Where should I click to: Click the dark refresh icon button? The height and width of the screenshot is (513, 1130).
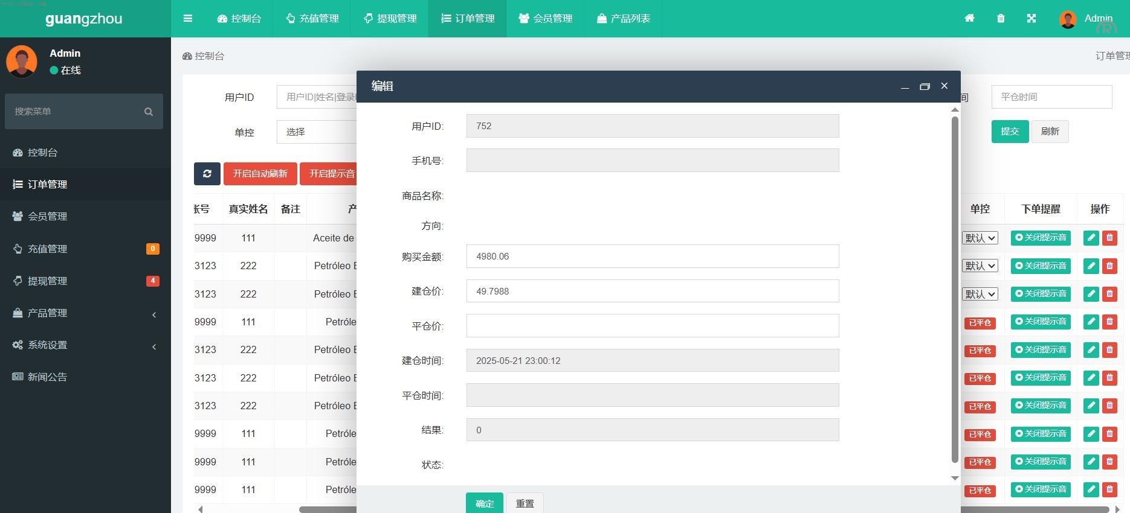point(207,174)
